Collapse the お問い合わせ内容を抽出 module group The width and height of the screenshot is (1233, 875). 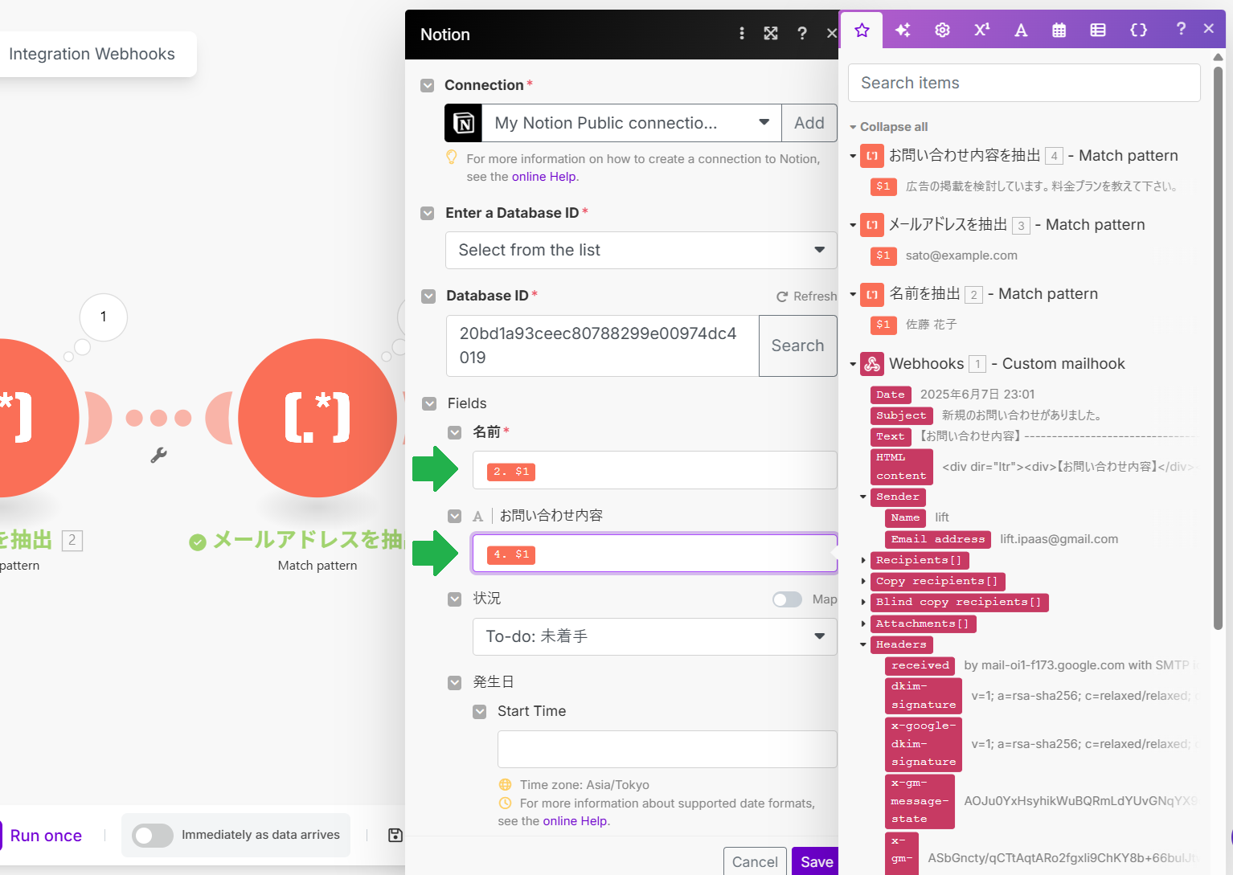(854, 156)
